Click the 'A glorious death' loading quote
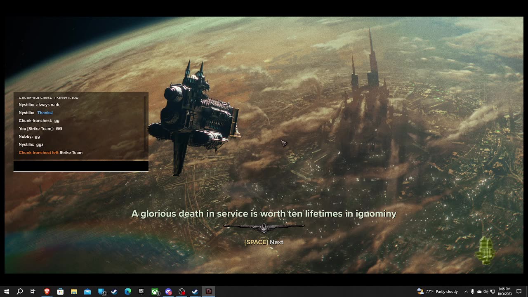 coord(264,214)
